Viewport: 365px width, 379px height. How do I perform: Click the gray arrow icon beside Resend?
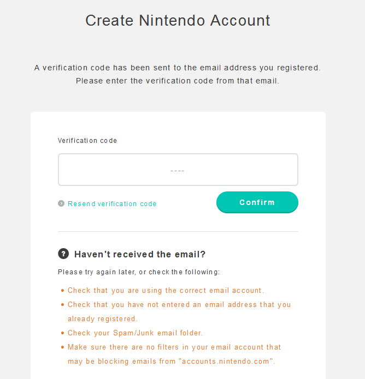point(61,203)
